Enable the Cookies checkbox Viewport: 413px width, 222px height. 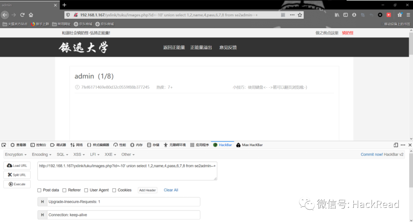pyautogui.click(x=114, y=190)
